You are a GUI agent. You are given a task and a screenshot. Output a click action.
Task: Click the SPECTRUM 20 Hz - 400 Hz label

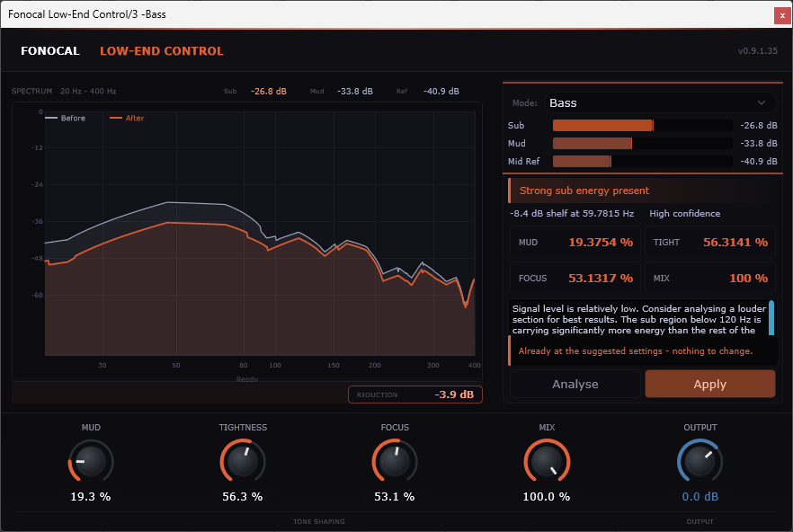(x=64, y=91)
